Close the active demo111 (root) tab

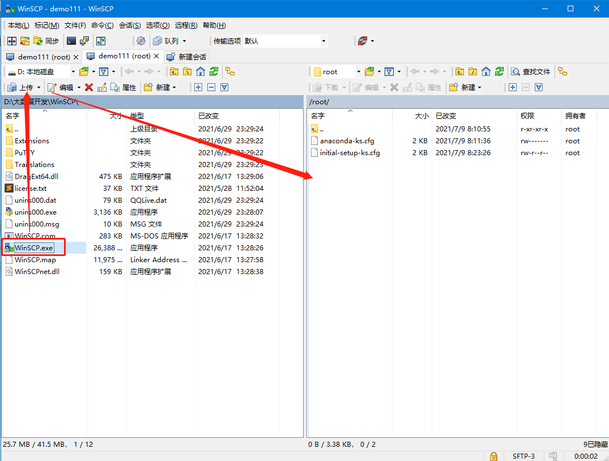click(156, 56)
